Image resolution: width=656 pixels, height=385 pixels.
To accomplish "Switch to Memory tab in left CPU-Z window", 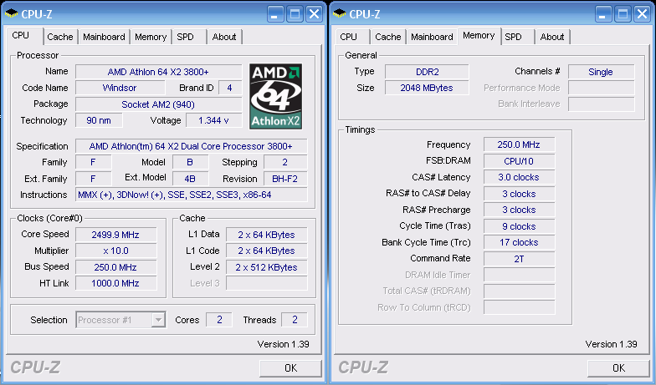I will pos(151,37).
